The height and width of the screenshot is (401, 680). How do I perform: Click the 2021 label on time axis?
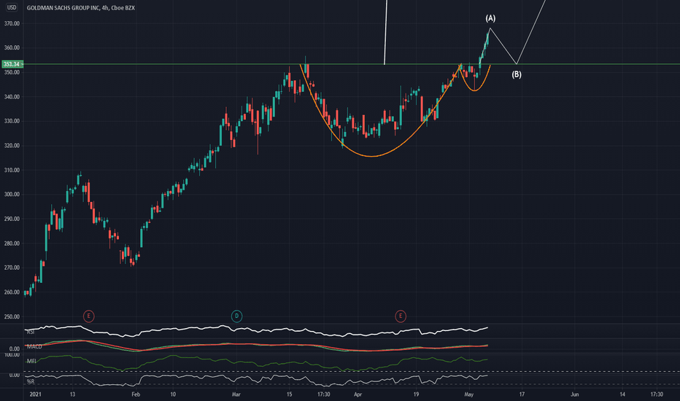pos(35,394)
